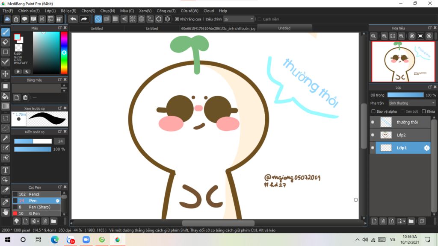438x246 pixels.
Task: Enable circle snap
Action: [x=141, y=19]
